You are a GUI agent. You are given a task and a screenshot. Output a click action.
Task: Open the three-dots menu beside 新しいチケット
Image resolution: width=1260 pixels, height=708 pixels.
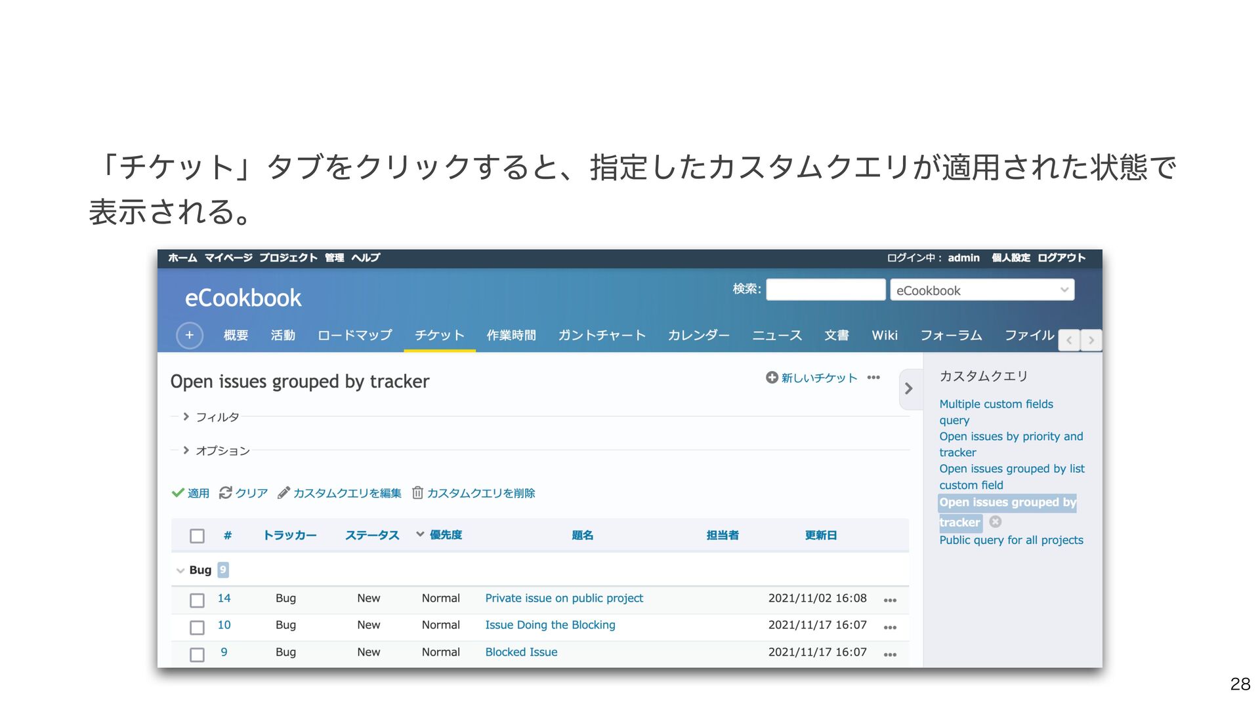(873, 378)
